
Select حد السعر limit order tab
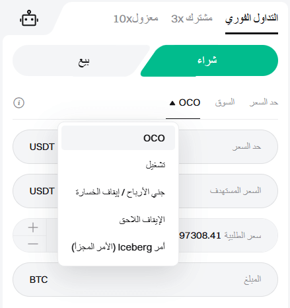264,102
